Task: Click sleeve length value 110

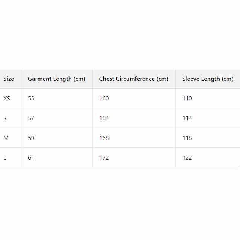Action: pyautogui.click(x=187, y=99)
